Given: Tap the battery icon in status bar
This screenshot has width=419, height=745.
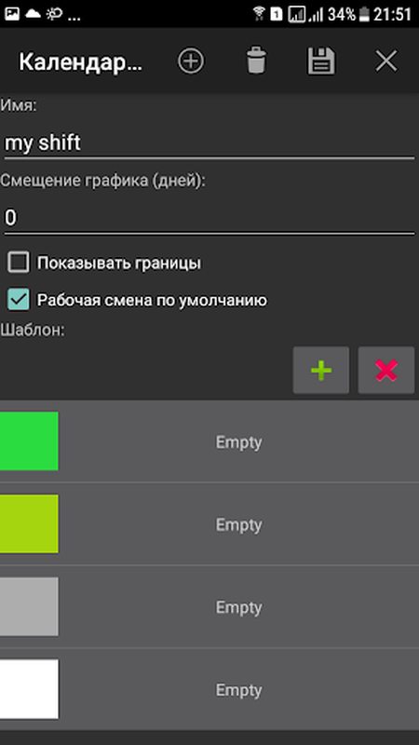Looking at the screenshot, I should 364,14.
